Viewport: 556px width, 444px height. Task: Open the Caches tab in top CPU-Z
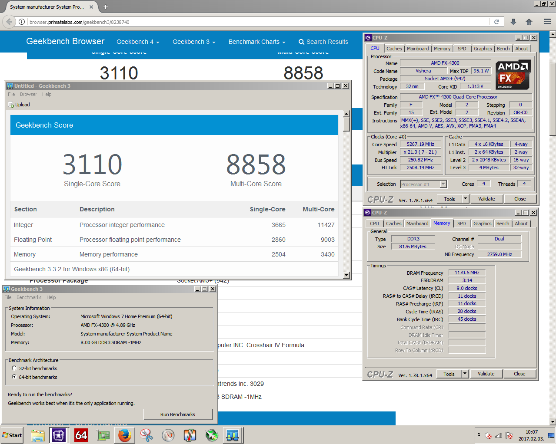(x=394, y=49)
